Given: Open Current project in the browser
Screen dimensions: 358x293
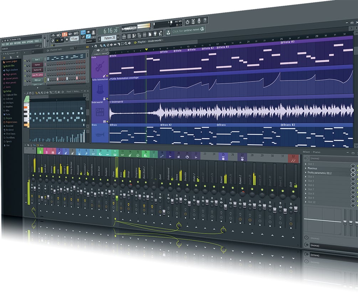Looking at the screenshot, I should click(10, 61).
